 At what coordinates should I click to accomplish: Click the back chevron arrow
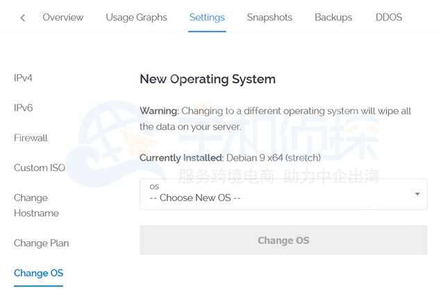click(23, 17)
